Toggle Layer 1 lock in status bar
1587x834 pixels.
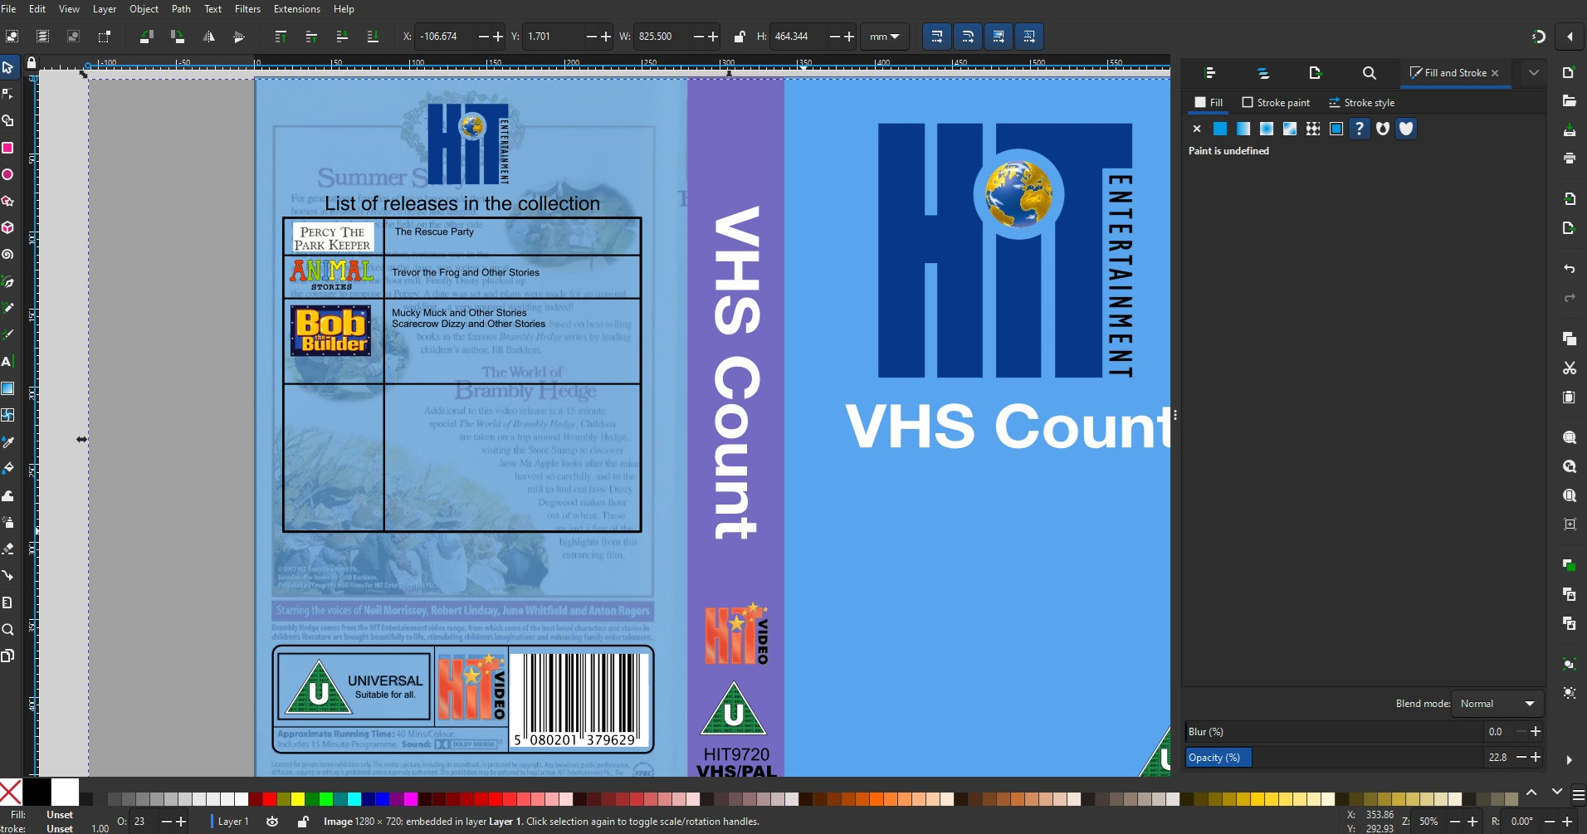(304, 822)
